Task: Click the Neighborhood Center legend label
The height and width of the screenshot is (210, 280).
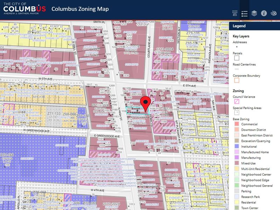Action: (x=256, y=174)
